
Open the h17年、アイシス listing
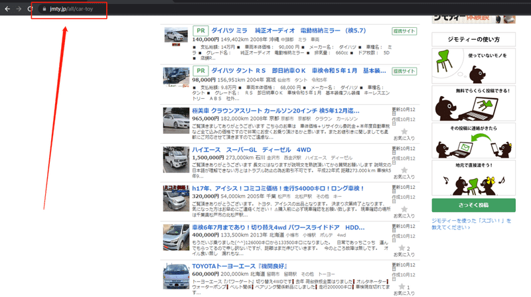[278, 188]
